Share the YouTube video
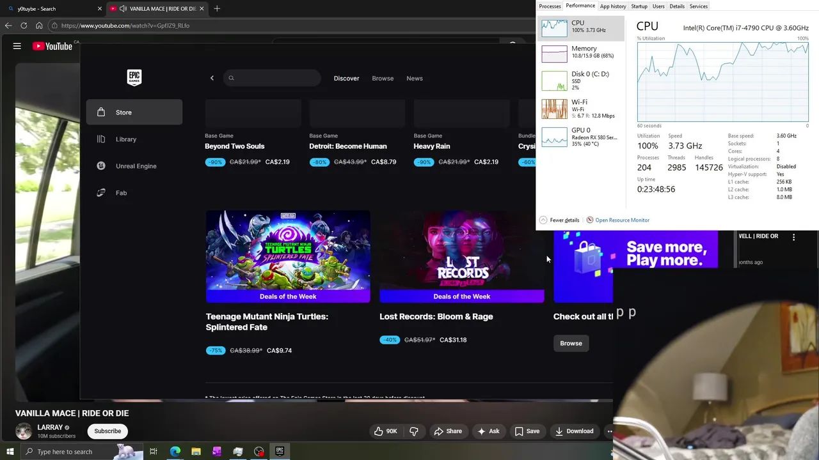Image resolution: width=819 pixels, height=460 pixels. tap(448, 431)
